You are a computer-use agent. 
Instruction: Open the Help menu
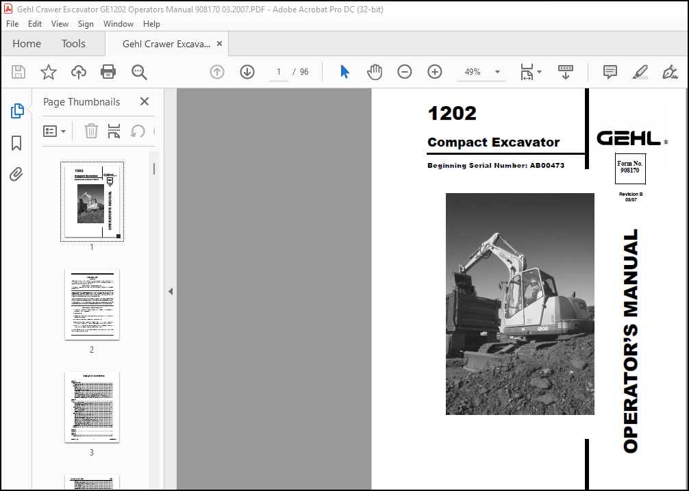(x=151, y=24)
